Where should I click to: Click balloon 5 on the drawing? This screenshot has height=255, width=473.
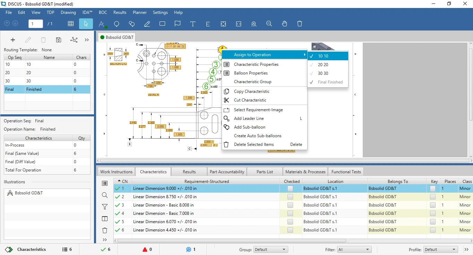(x=212, y=79)
